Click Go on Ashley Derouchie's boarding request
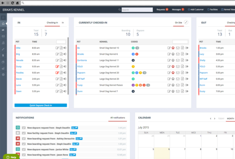Screen dimensions: 235x159 pos(79,138)
